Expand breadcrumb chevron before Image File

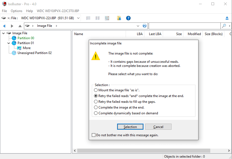pyautogui.click(x=33, y=26)
